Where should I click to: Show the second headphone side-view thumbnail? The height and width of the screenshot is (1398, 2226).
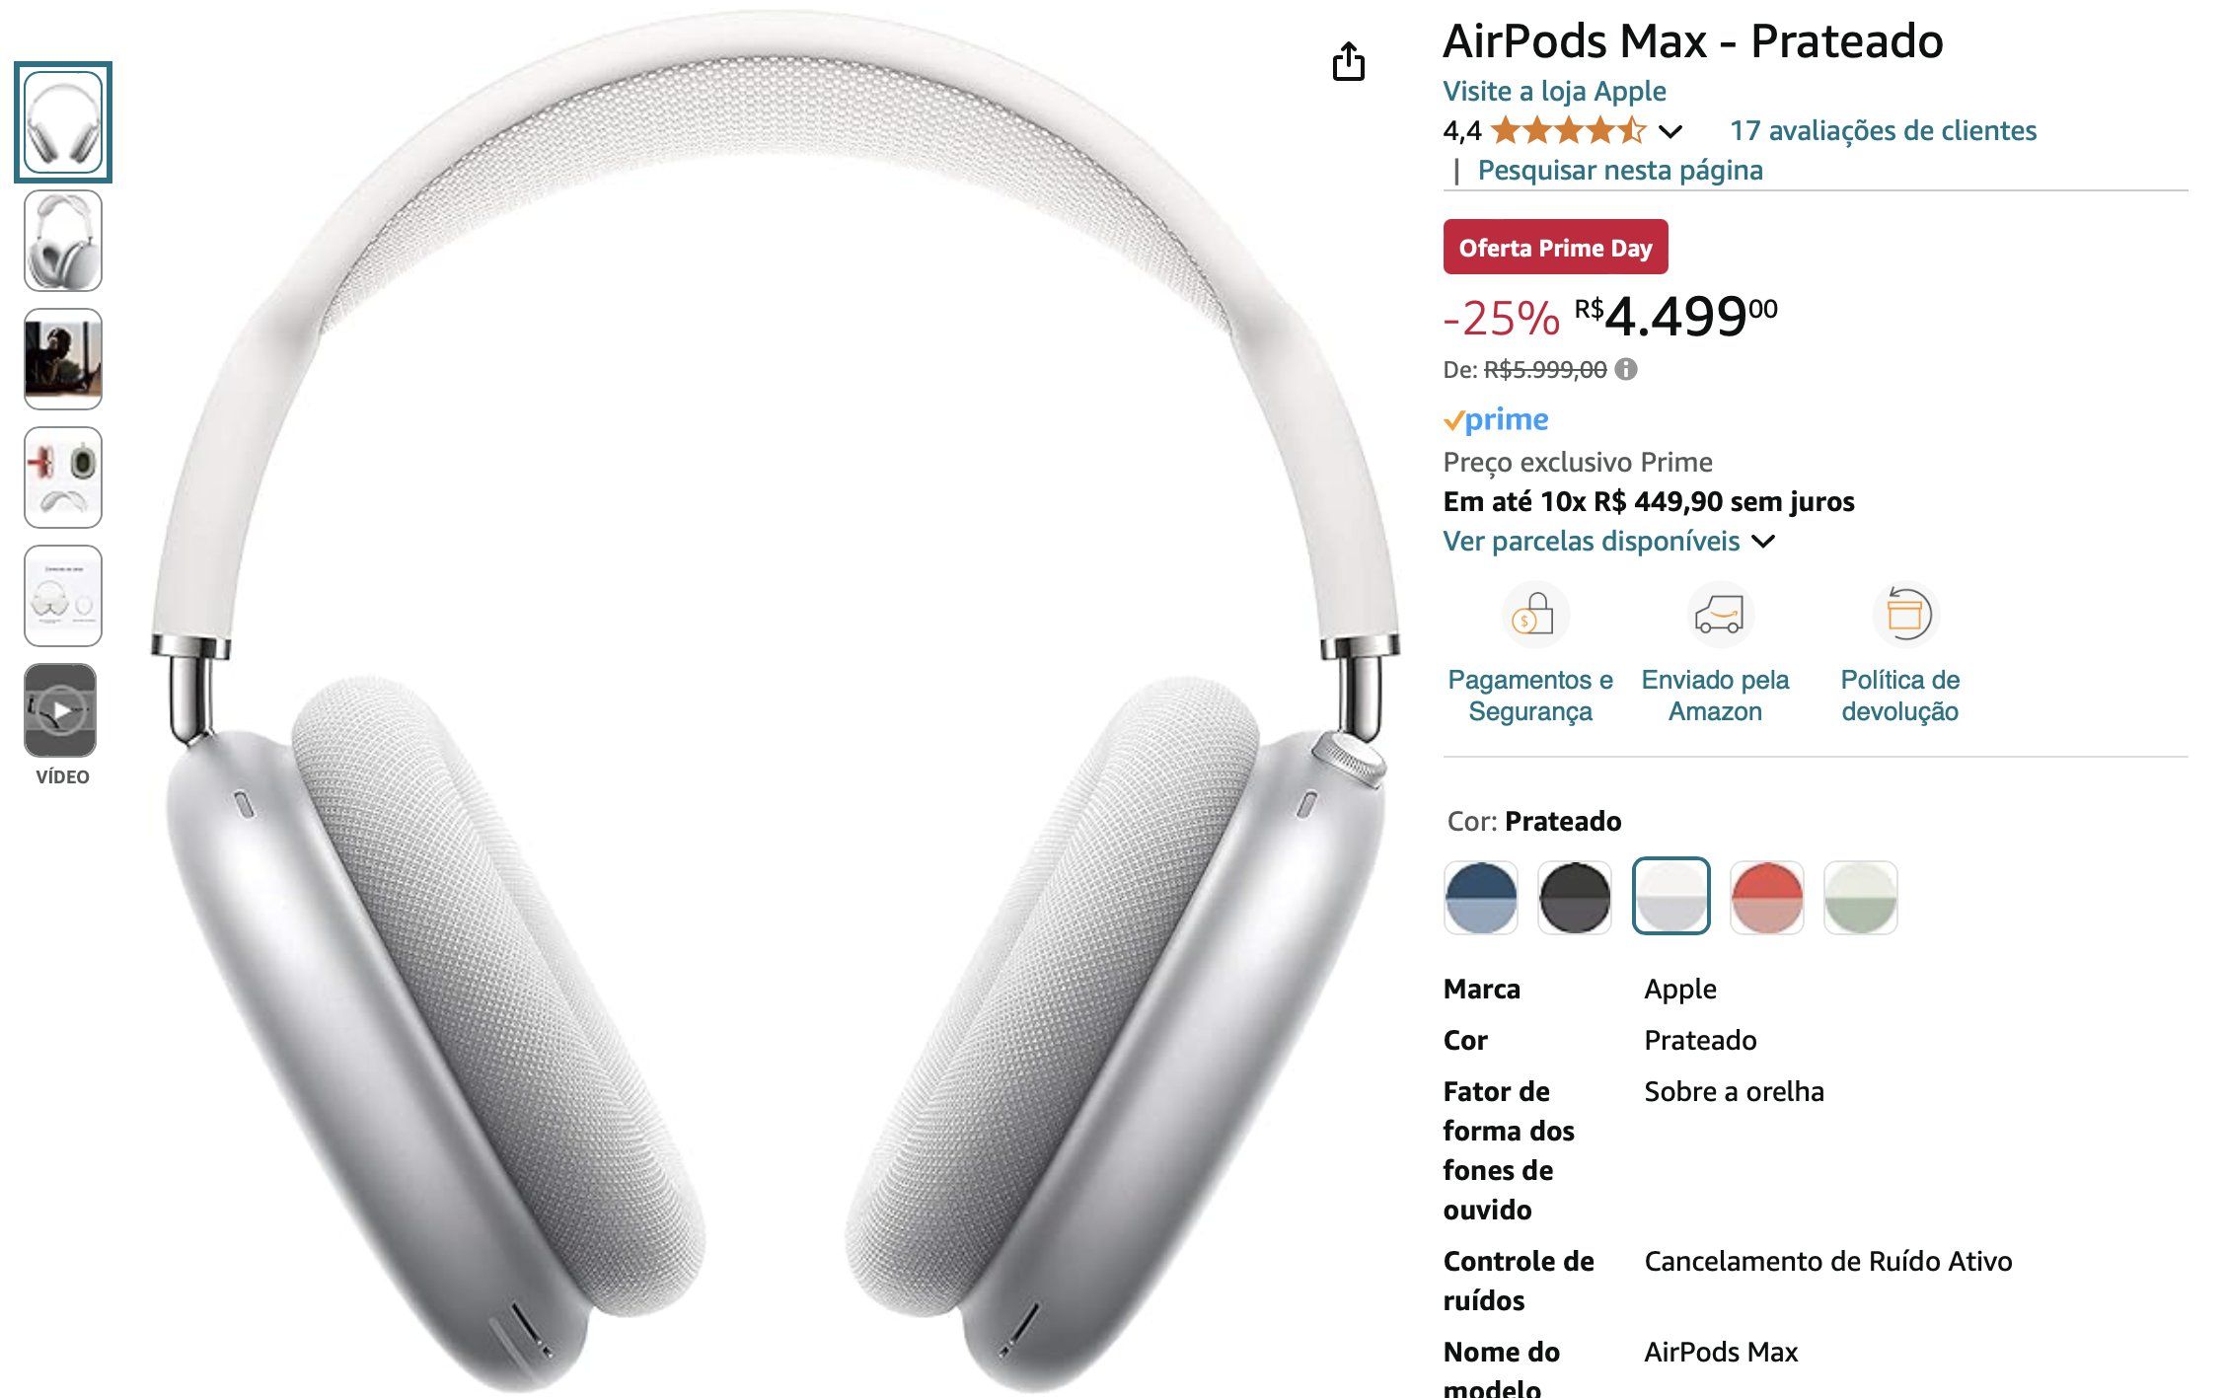pos(62,241)
